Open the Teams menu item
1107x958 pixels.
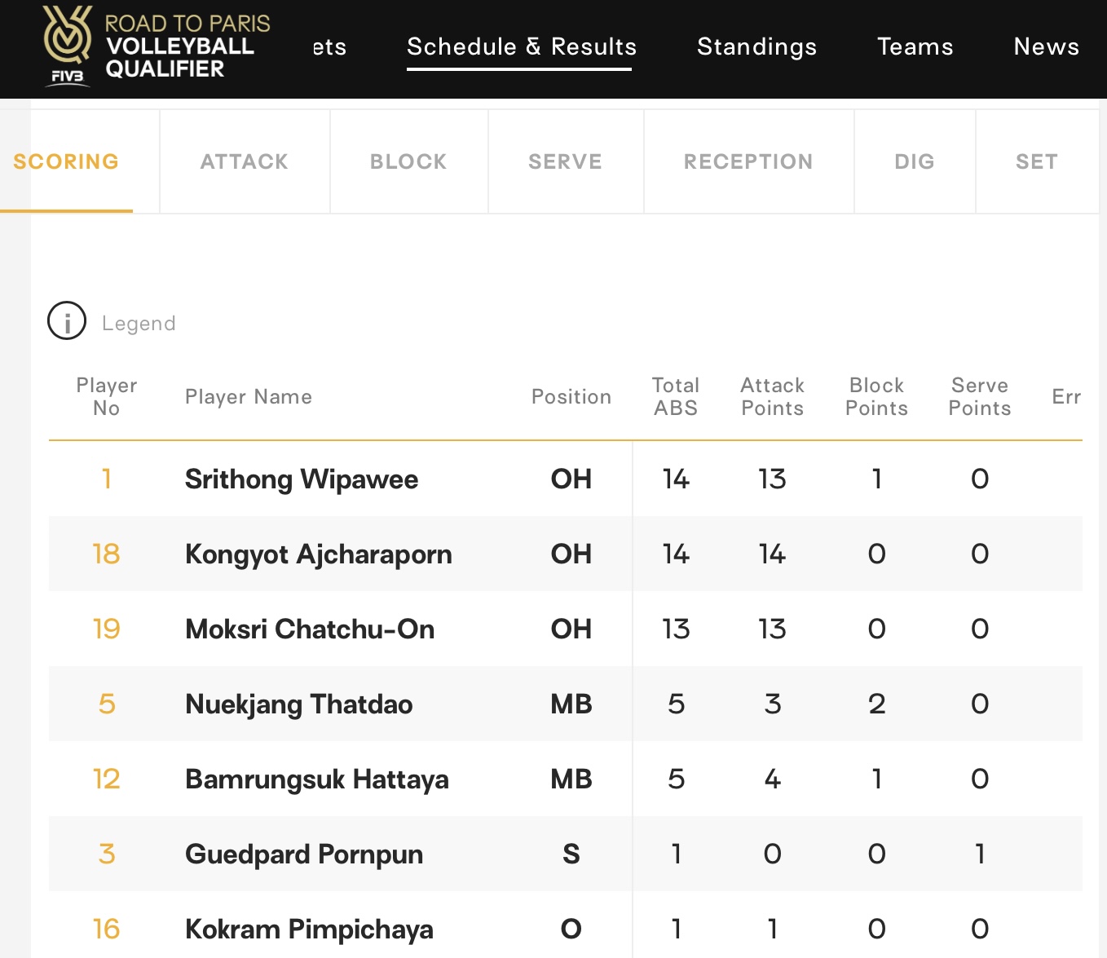pyautogui.click(x=915, y=46)
